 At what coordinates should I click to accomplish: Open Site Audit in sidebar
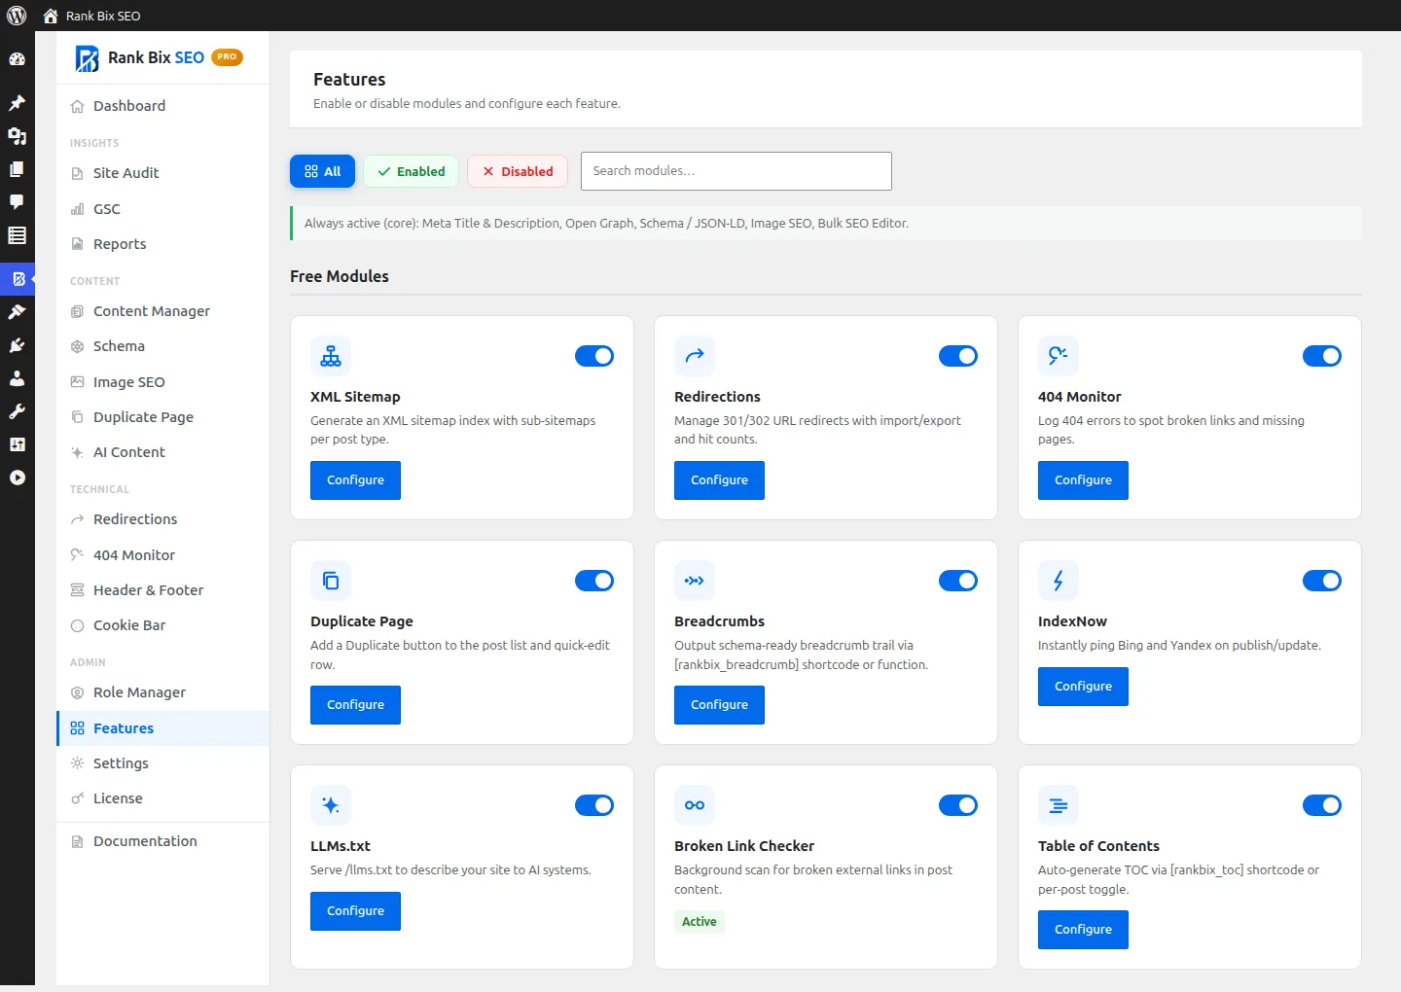pos(163,173)
